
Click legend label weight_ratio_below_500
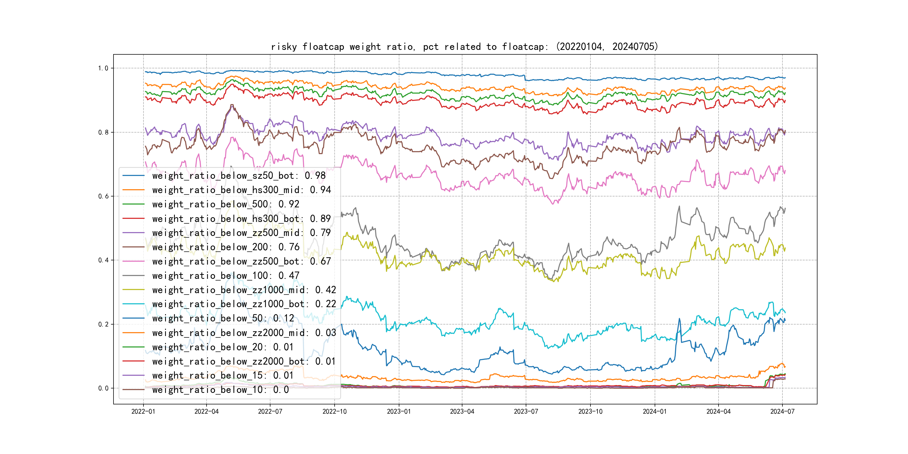click(226, 204)
